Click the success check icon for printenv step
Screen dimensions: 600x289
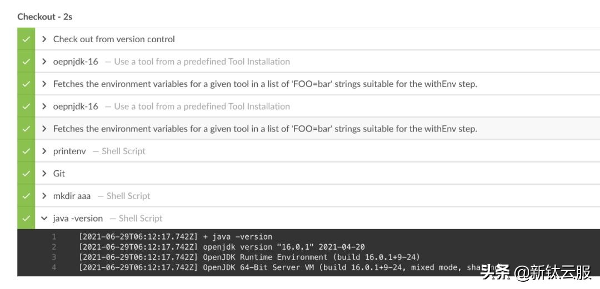26,151
